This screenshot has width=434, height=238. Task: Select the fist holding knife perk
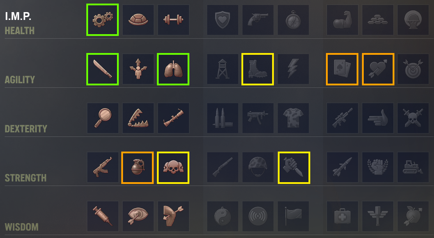294,168
